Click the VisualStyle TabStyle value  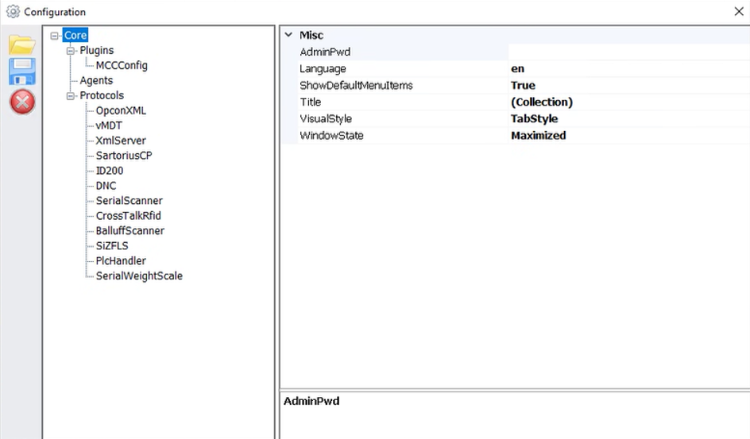point(534,119)
